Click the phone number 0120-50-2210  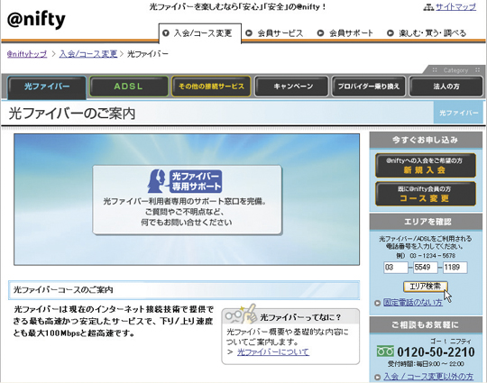point(436,352)
